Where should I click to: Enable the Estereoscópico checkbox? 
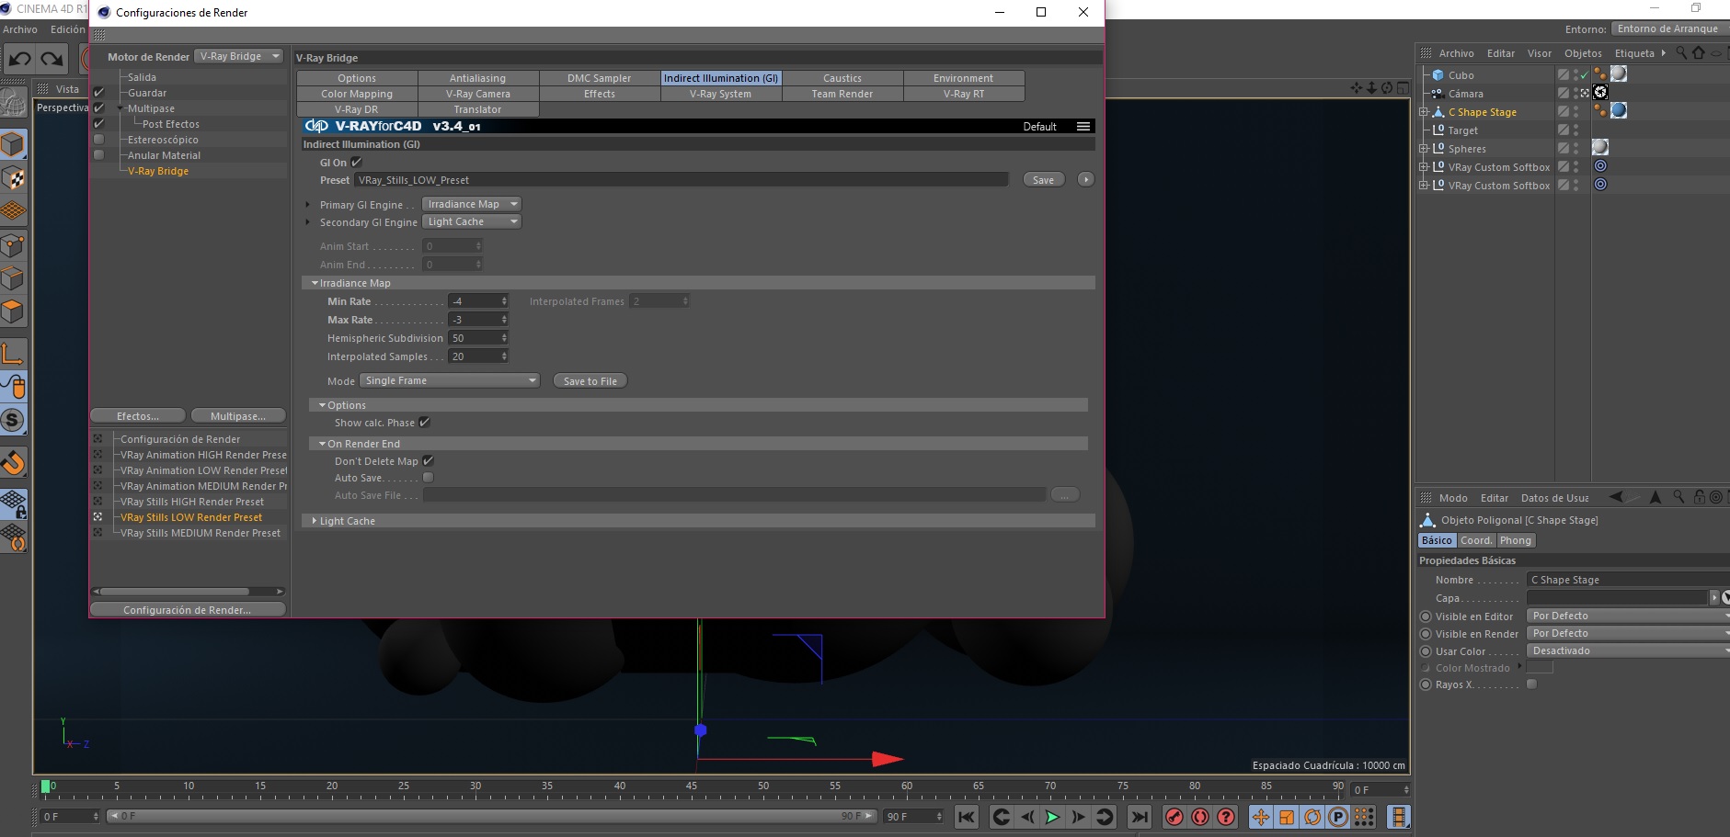click(99, 140)
